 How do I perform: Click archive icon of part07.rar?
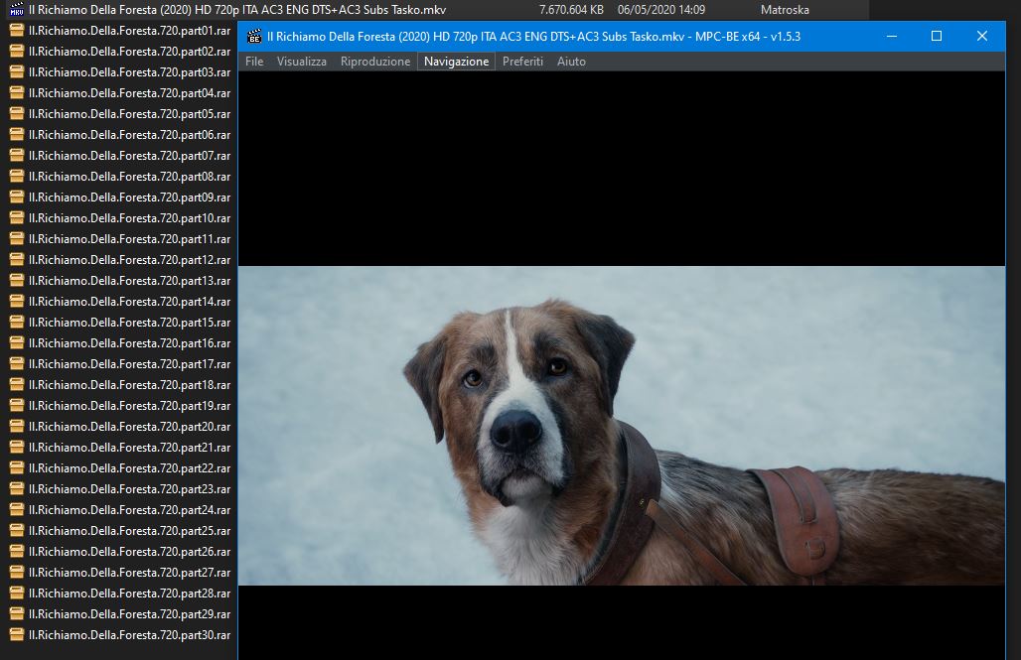17,156
